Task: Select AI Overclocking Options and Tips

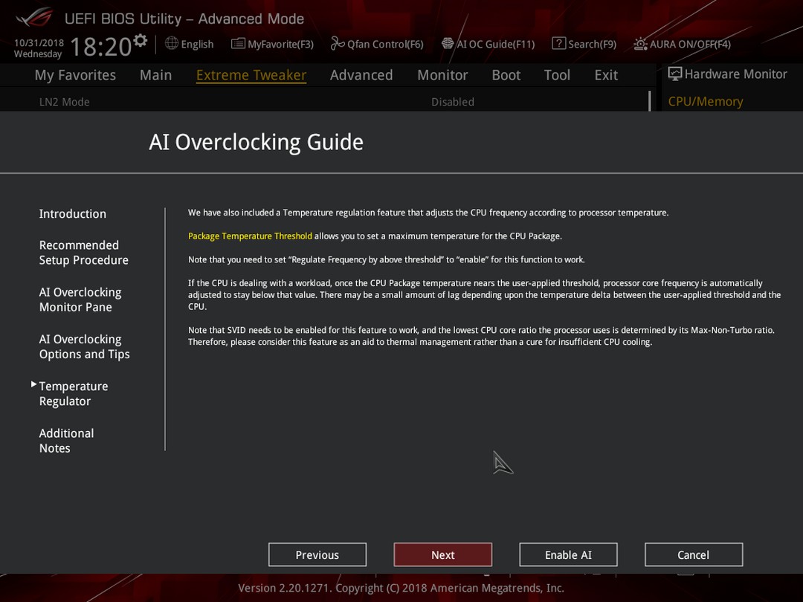Action: [85, 346]
